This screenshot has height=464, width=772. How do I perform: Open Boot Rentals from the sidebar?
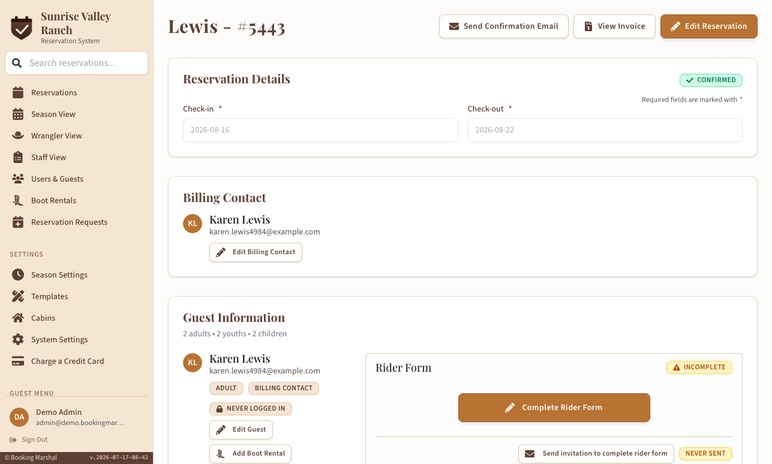pos(76,200)
